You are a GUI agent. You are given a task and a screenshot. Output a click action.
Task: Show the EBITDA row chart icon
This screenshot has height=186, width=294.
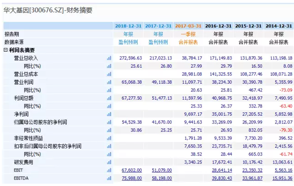[x=109, y=178]
